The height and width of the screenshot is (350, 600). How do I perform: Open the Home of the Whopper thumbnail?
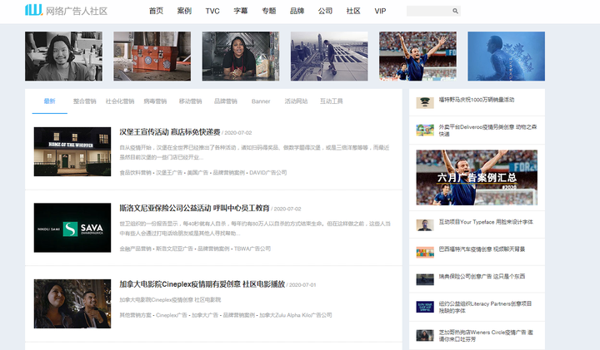tap(72, 151)
